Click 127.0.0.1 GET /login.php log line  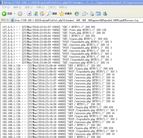pos(55,39)
